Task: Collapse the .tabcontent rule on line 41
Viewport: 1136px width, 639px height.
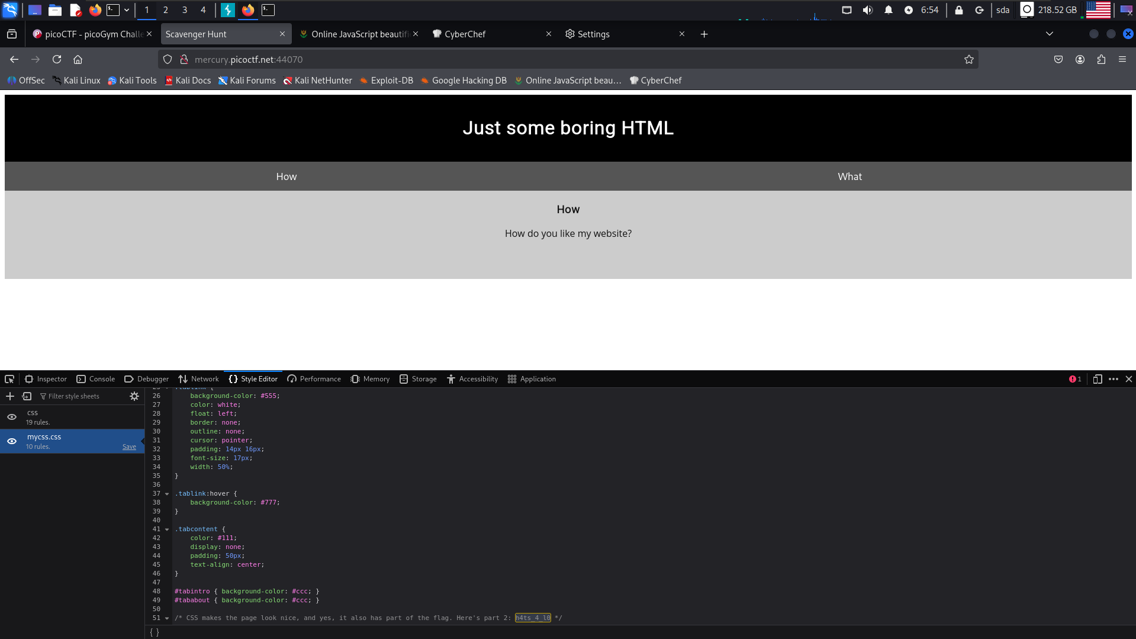Action: pos(167,529)
